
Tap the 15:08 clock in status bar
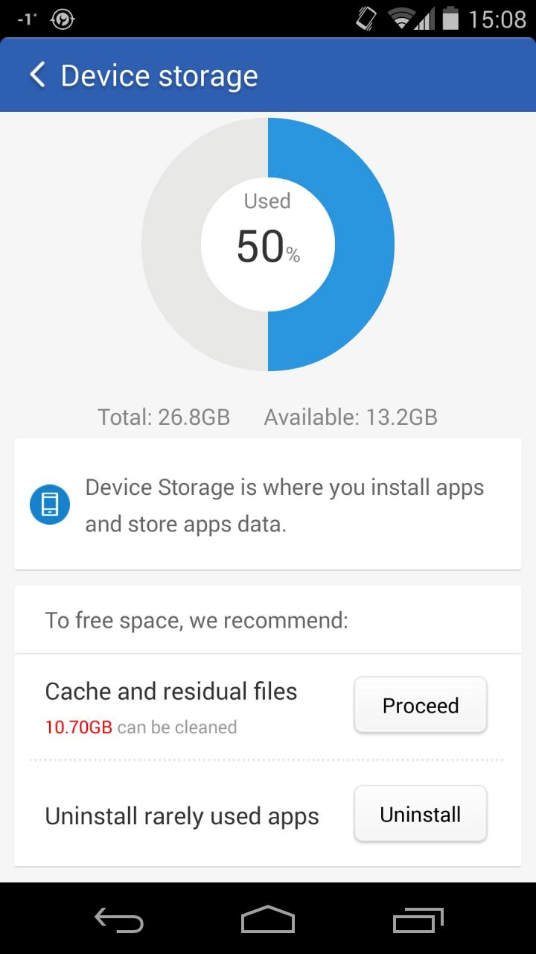coord(497,19)
